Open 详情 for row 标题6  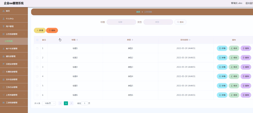coord(222,95)
